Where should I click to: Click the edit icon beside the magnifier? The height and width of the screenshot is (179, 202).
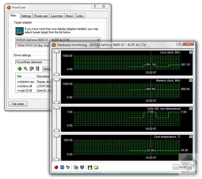(x=32, y=69)
